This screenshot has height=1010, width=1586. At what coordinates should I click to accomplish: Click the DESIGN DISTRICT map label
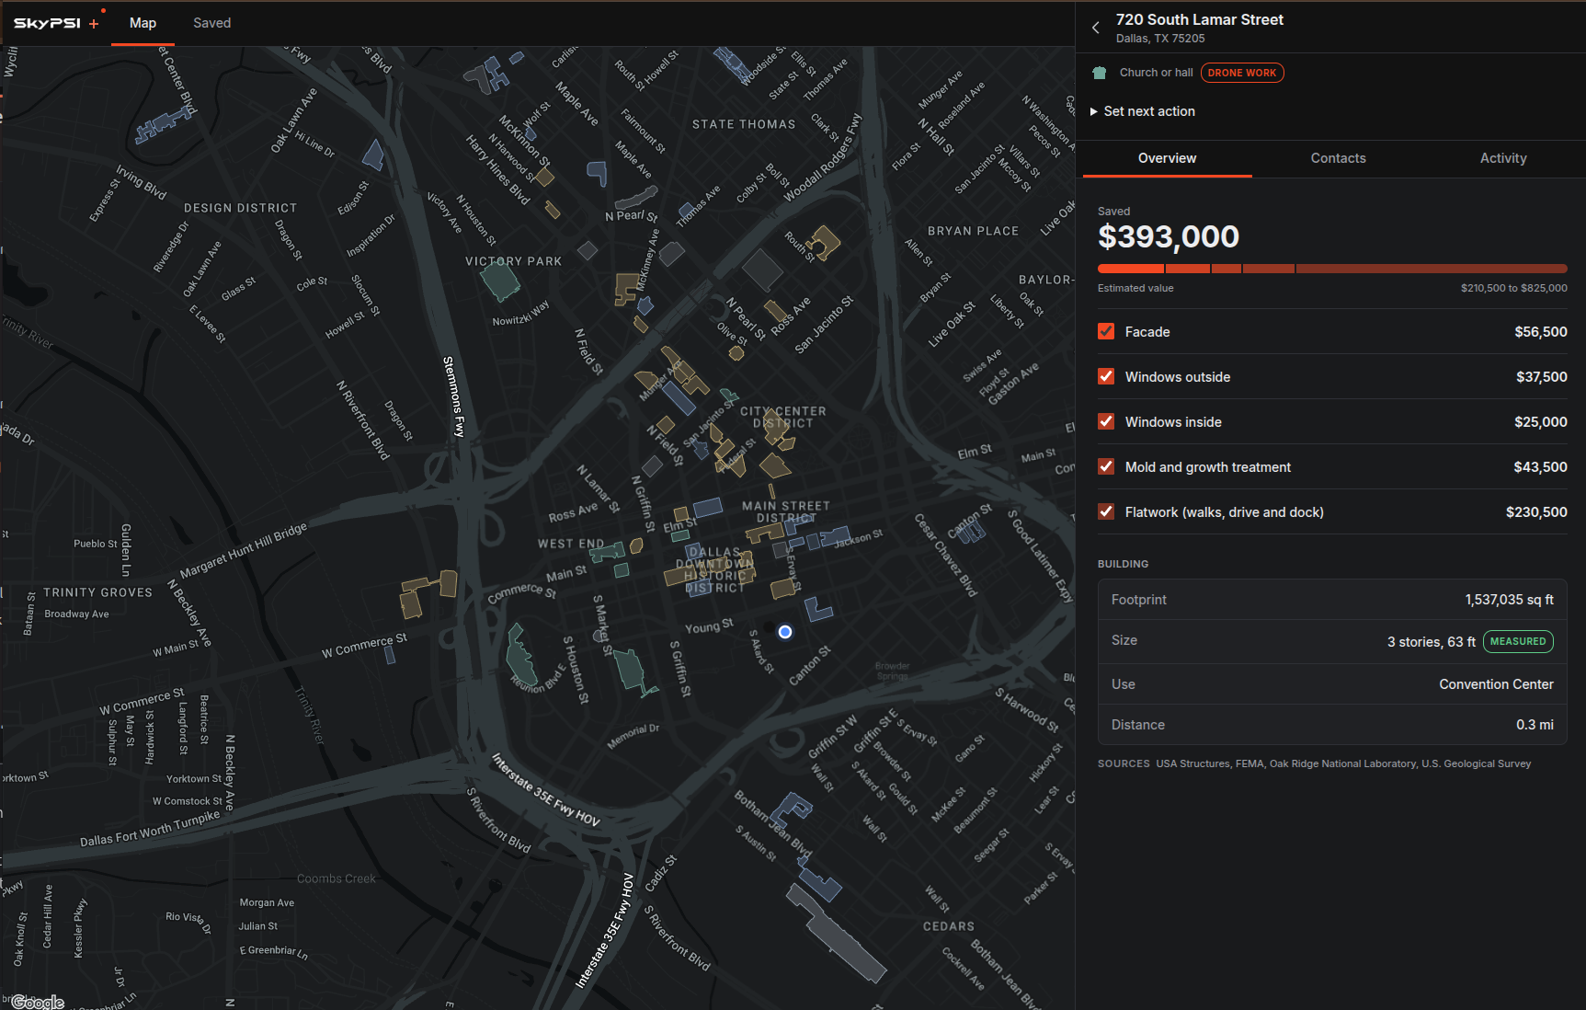click(x=240, y=208)
